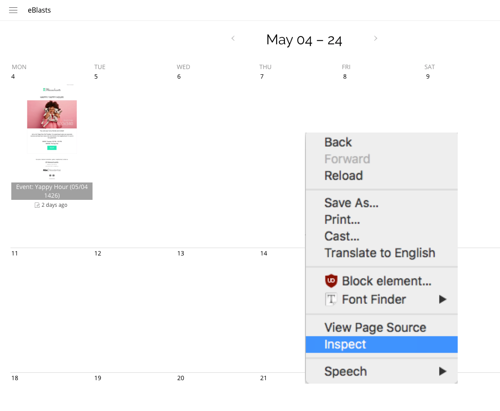Click the Event: Yappy Hour label
Image resolution: width=500 pixels, height=411 pixels.
pos(52,191)
